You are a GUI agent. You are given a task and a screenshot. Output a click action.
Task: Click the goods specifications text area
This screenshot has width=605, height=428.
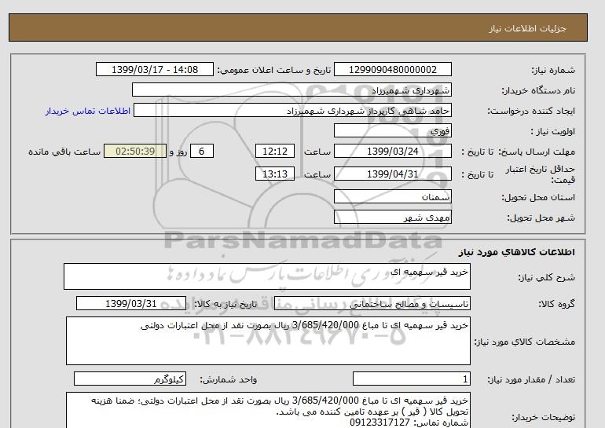268,341
